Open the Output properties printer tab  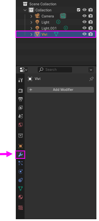pyautogui.click(x=20, y=99)
